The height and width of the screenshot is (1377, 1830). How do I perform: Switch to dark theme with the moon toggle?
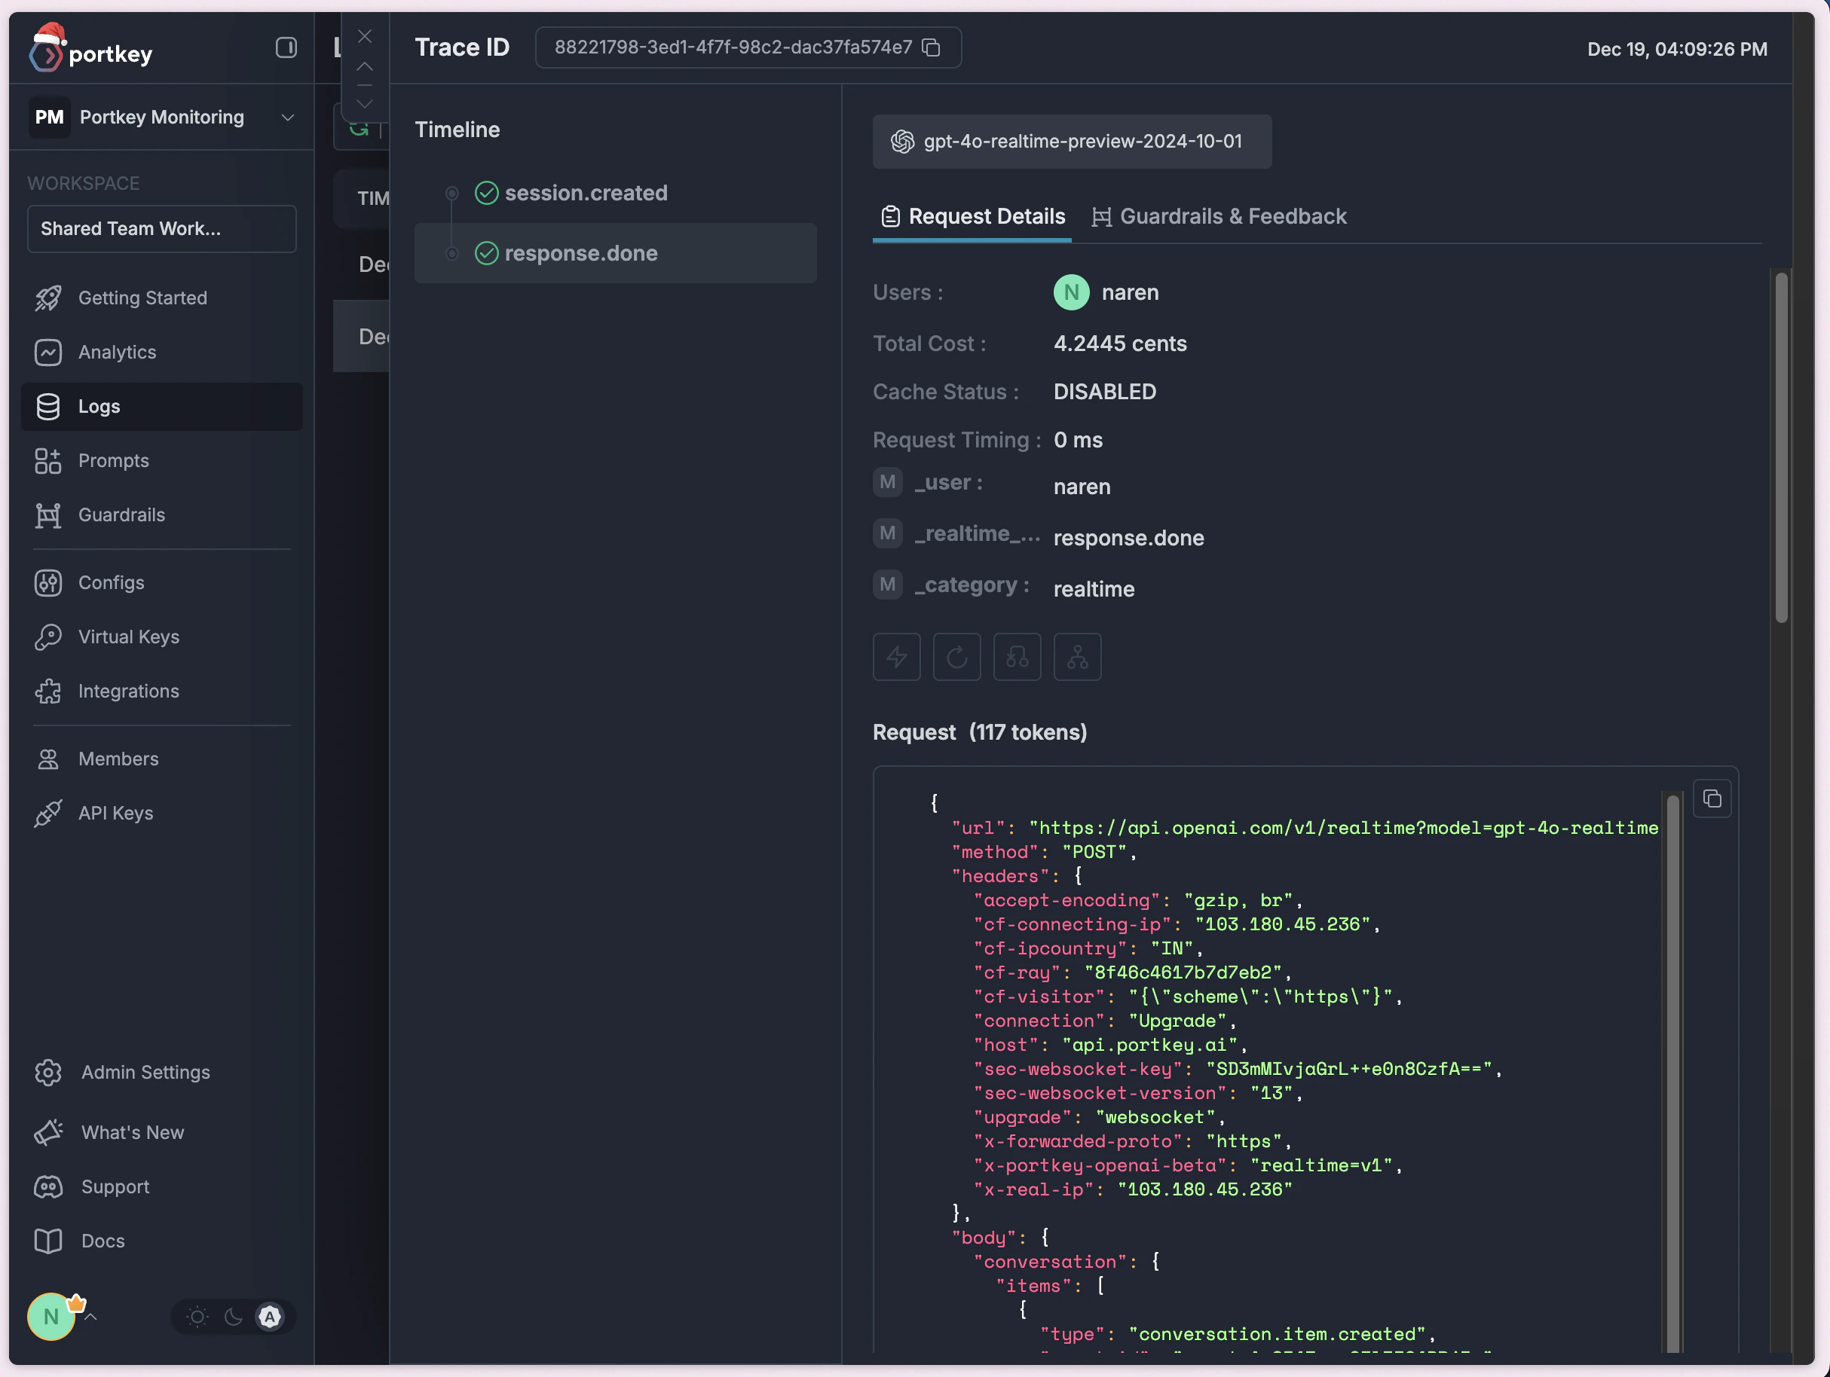(x=234, y=1317)
